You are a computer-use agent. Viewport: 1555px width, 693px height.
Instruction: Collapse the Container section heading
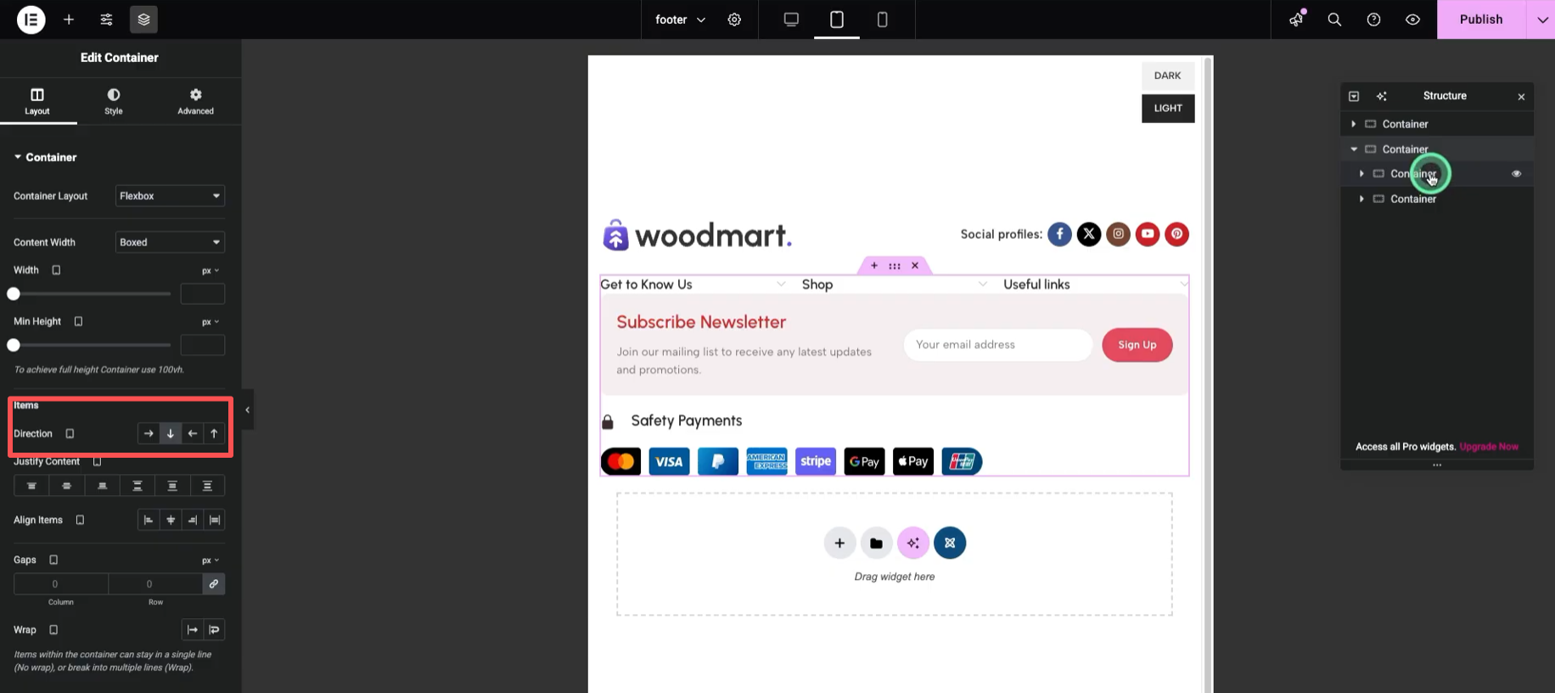tap(45, 157)
